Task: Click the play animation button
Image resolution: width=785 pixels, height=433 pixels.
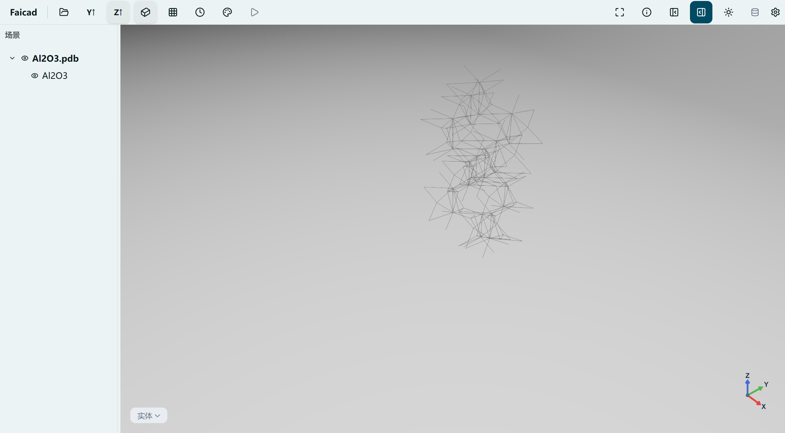Action: pos(254,12)
